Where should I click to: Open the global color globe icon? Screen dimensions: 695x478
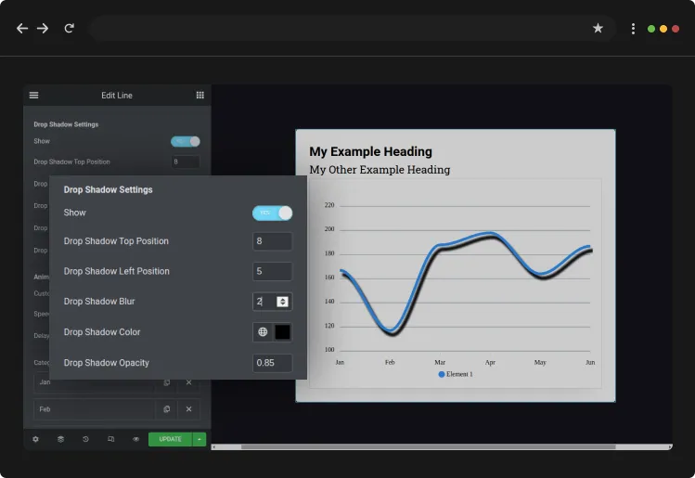click(x=263, y=331)
